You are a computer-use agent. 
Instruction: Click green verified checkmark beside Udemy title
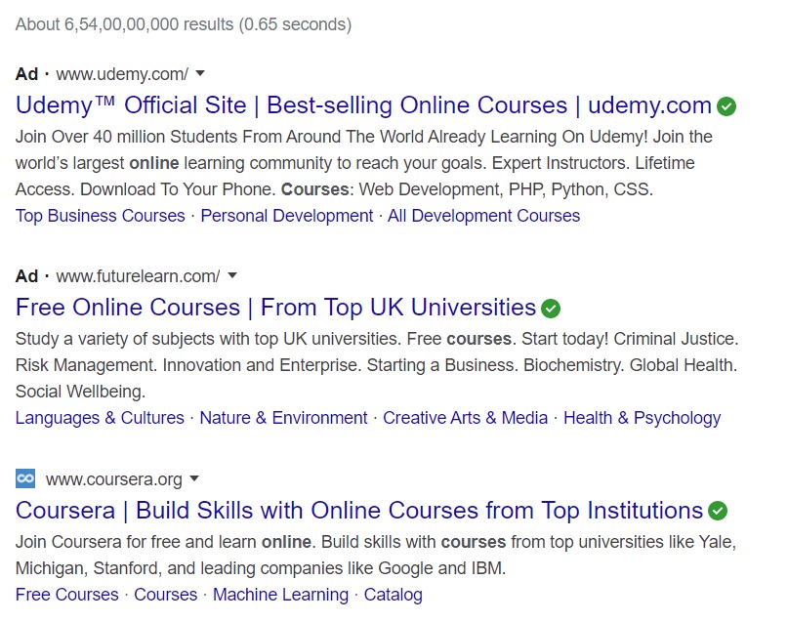(726, 106)
